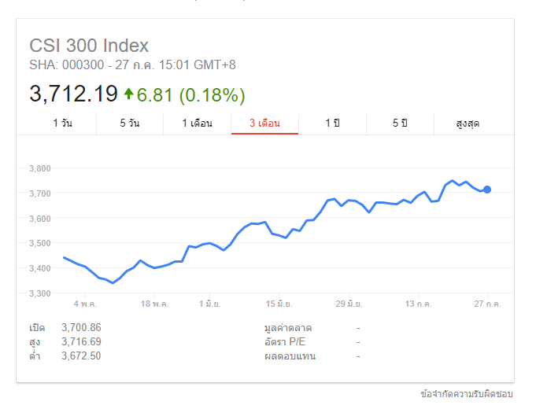This screenshot has height=409, width=536.
Task: Click the blue endpoint dot on chart
Action: 487,190
